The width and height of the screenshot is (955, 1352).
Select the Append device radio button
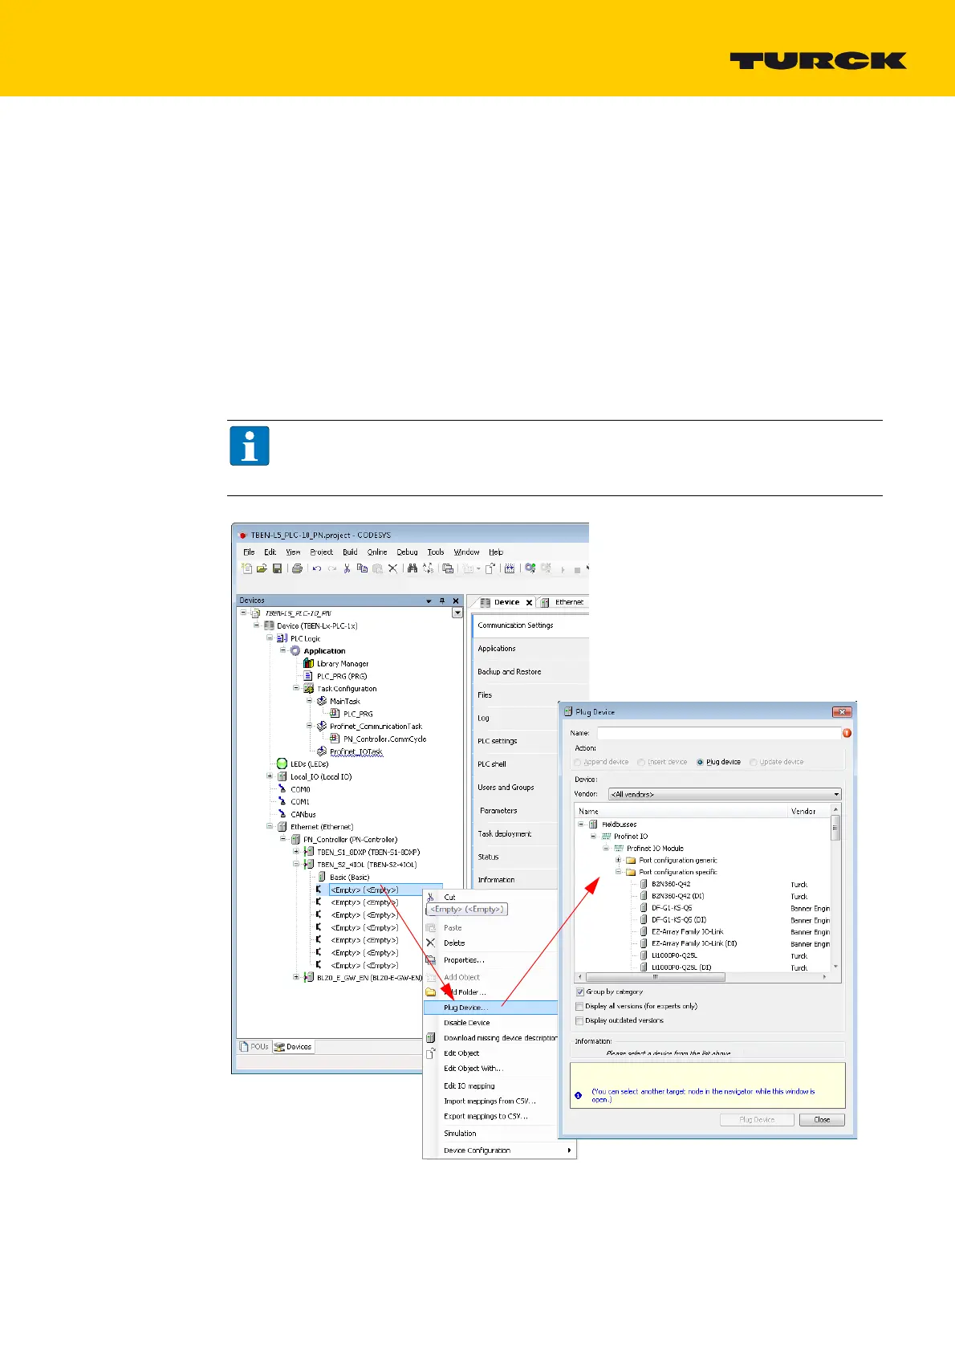[x=578, y=762]
